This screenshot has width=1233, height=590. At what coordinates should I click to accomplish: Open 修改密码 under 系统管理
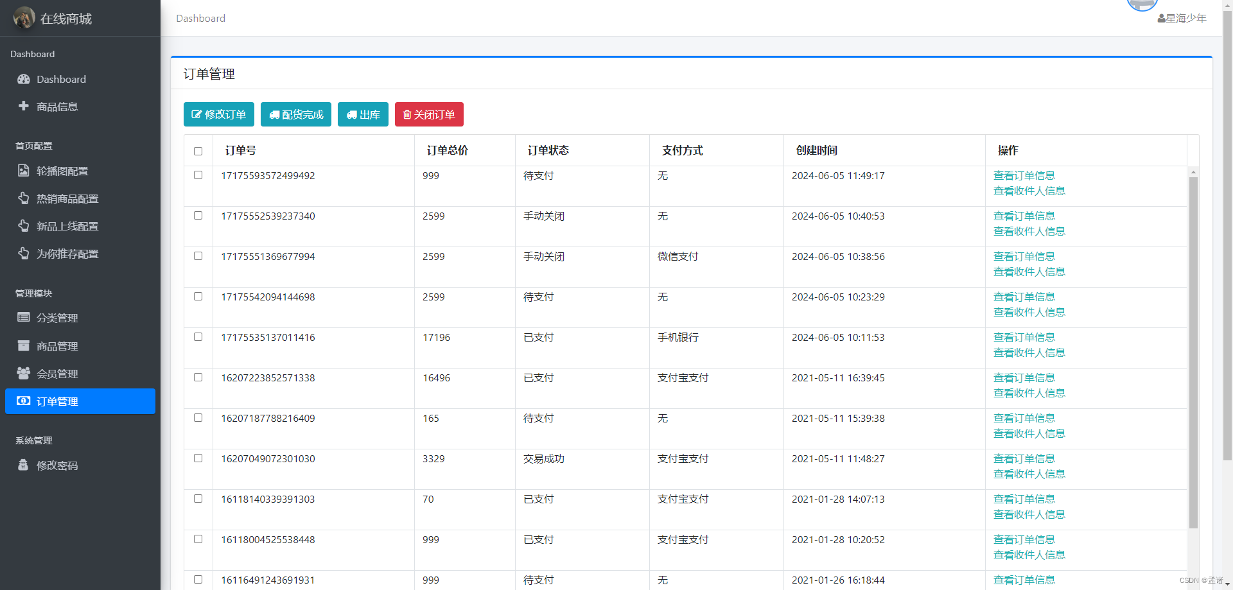[x=80, y=465]
